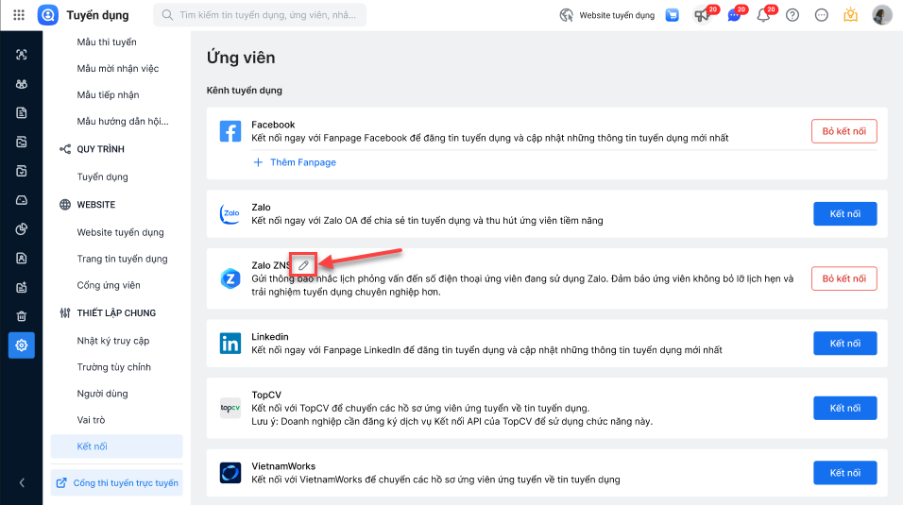Open Trường tùy chỉnh menu item
Screen dimensions: 903x505
(114, 367)
